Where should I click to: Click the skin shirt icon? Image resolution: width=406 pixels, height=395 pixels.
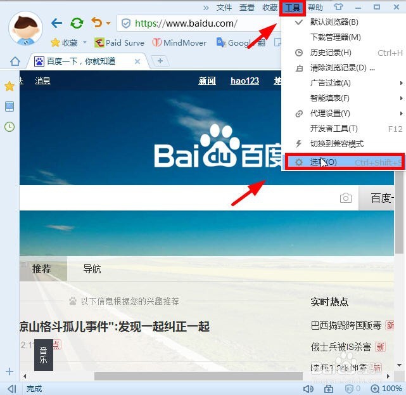338,7
